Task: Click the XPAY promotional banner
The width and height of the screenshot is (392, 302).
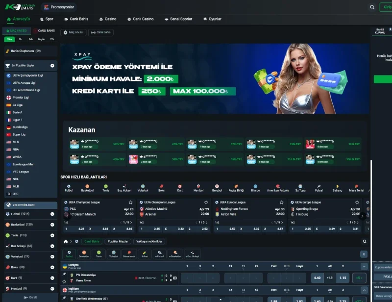Action: (x=215, y=79)
